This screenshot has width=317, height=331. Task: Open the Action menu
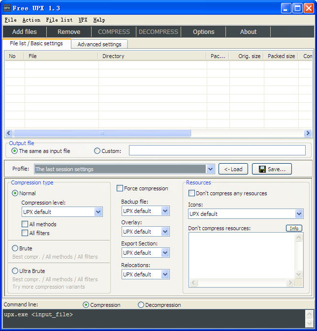(32, 20)
